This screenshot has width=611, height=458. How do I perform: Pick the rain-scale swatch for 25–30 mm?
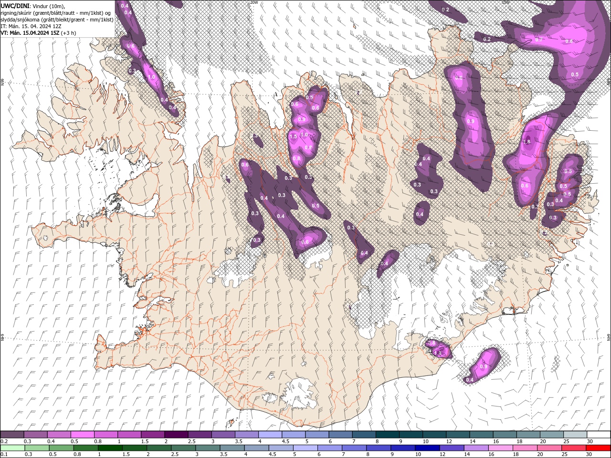coord(573,448)
